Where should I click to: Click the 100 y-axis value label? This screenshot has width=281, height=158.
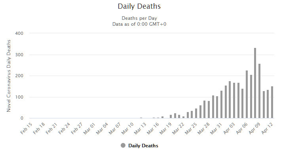click(19, 97)
